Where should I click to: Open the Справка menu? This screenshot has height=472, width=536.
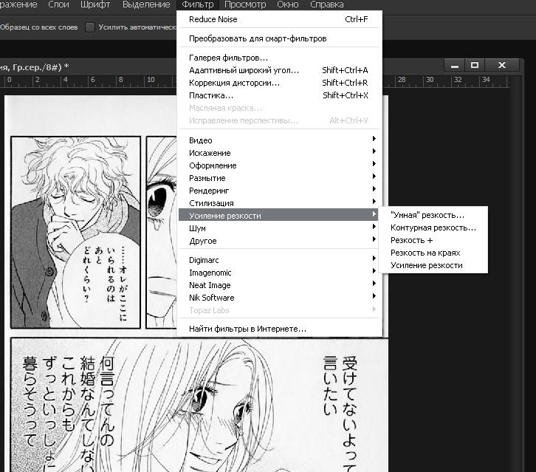pyautogui.click(x=327, y=4)
